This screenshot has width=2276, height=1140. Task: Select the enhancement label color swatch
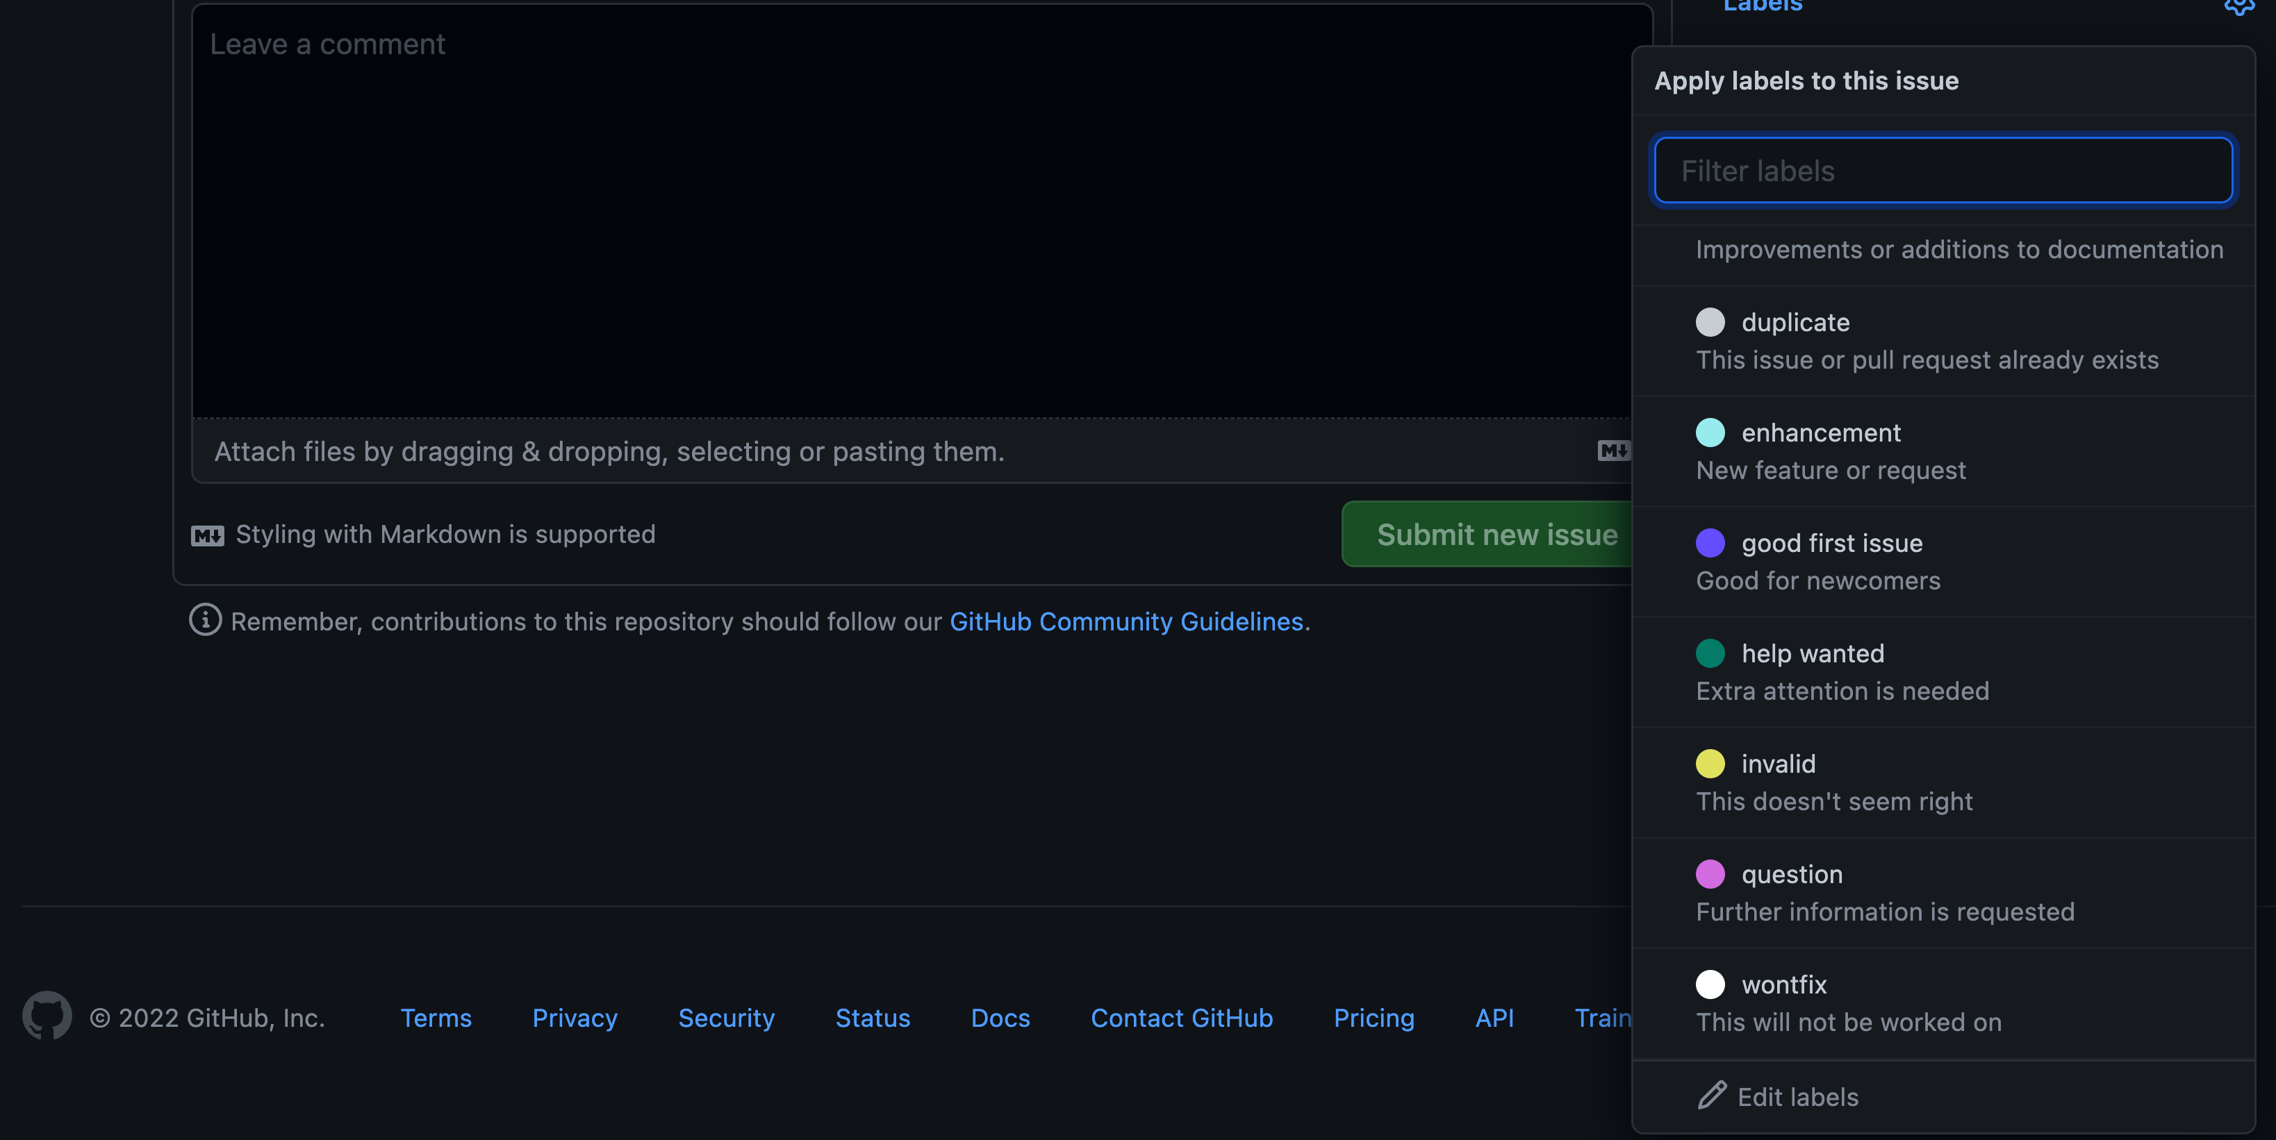1712,432
